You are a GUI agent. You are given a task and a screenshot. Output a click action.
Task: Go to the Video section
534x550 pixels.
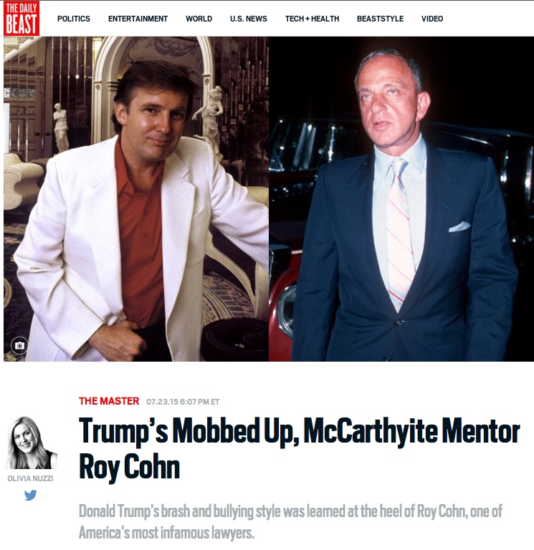point(432,19)
